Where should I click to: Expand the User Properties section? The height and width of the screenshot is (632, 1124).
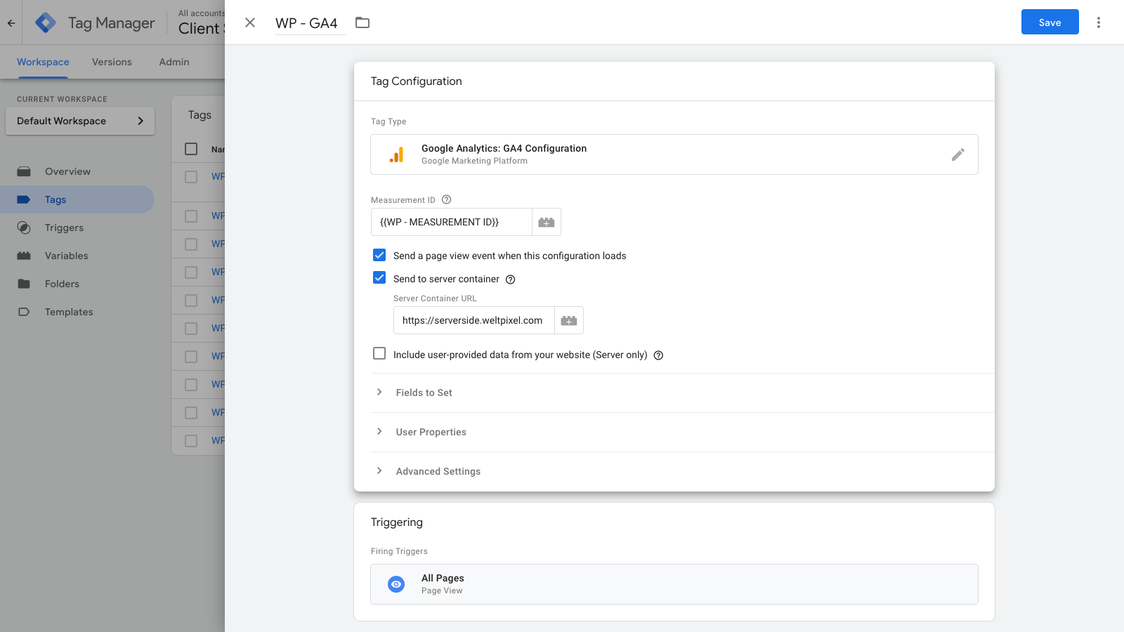tap(431, 432)
